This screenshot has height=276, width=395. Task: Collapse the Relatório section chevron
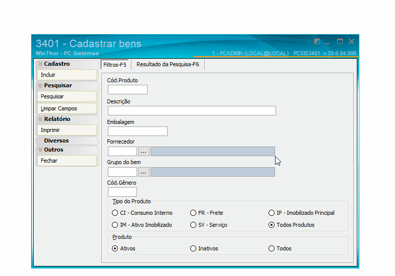[x=40, y=119]
